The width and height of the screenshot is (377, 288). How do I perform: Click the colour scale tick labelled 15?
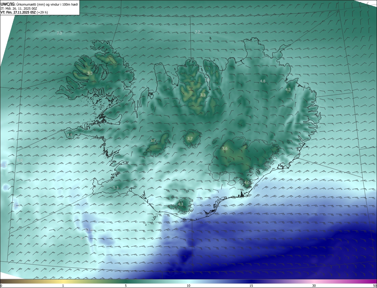click(x=251, y=286)
